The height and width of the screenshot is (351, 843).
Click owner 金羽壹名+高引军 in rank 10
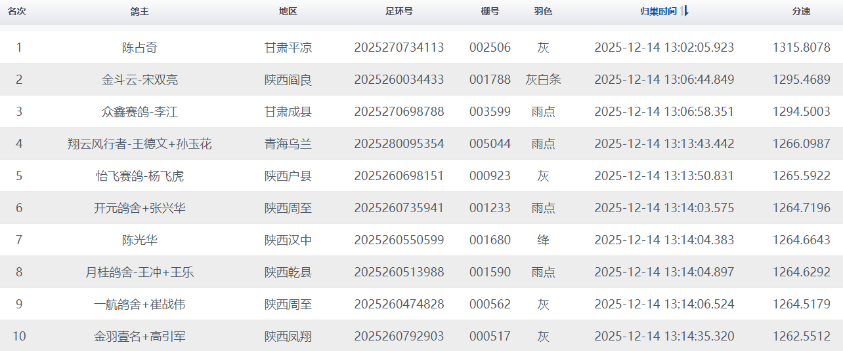[139, 337]
